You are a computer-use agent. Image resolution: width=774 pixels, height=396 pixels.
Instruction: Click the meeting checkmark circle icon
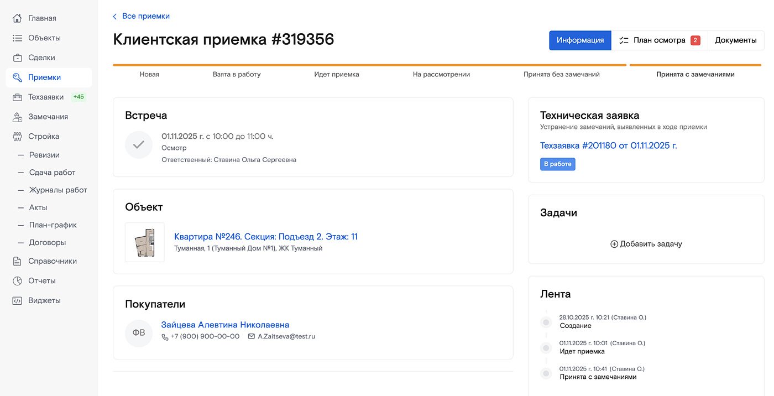click(x=139, y=145)
